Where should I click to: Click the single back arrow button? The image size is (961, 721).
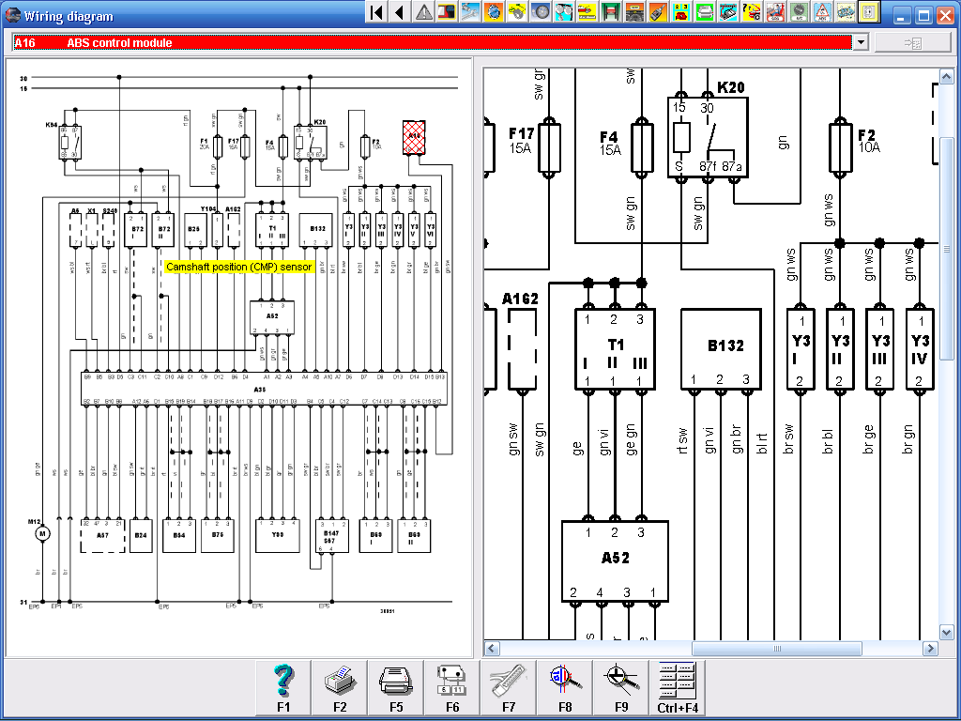click(400, 12)
